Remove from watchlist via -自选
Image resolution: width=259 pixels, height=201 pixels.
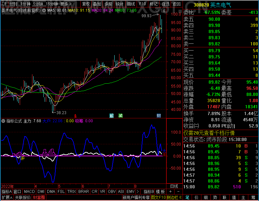tap(165, 4)
